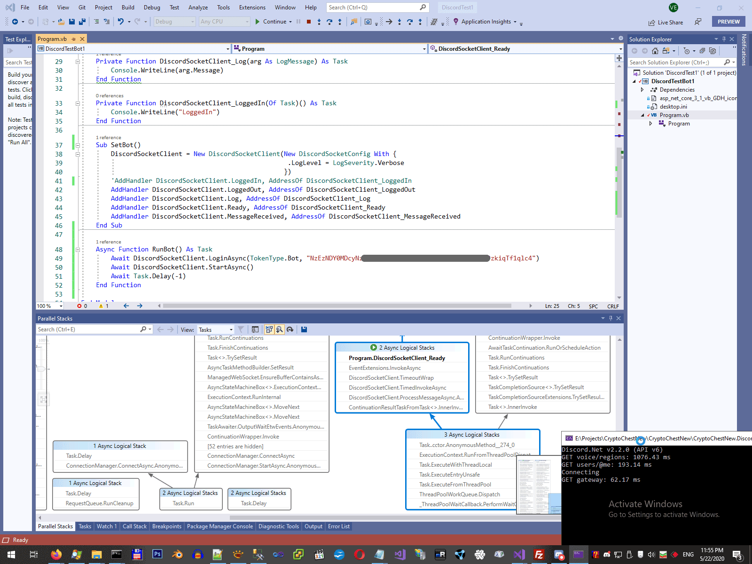Stop debugging with the red square button
Viewport: 752px width, 564px height.
click(309, 22)
